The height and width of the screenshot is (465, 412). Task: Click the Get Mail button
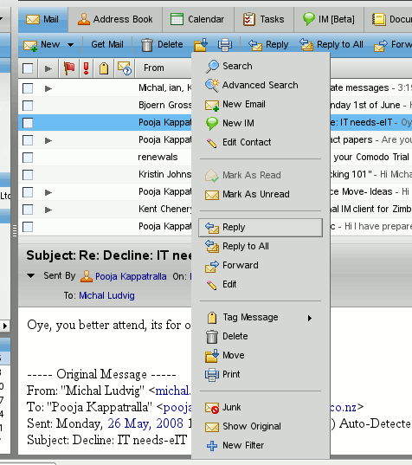107,44
